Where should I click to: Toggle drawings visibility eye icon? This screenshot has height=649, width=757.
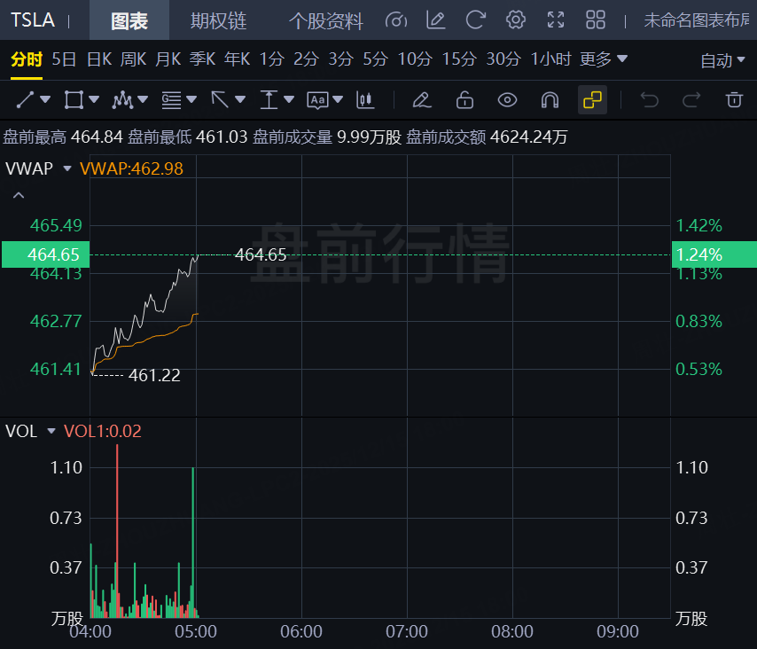(507, 100)
